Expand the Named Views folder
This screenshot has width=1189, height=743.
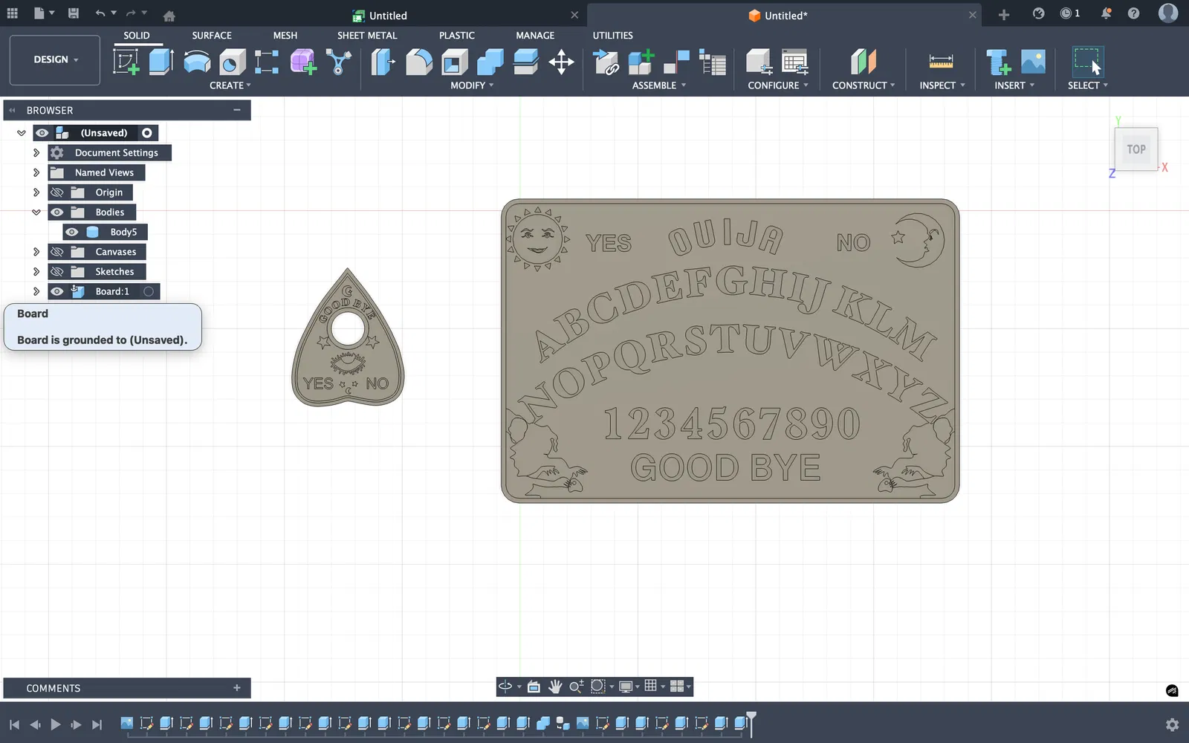click(36, 172)
